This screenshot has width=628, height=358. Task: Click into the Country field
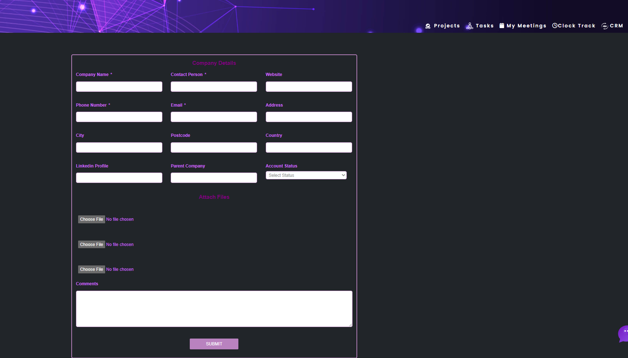(x=309, y=147)
